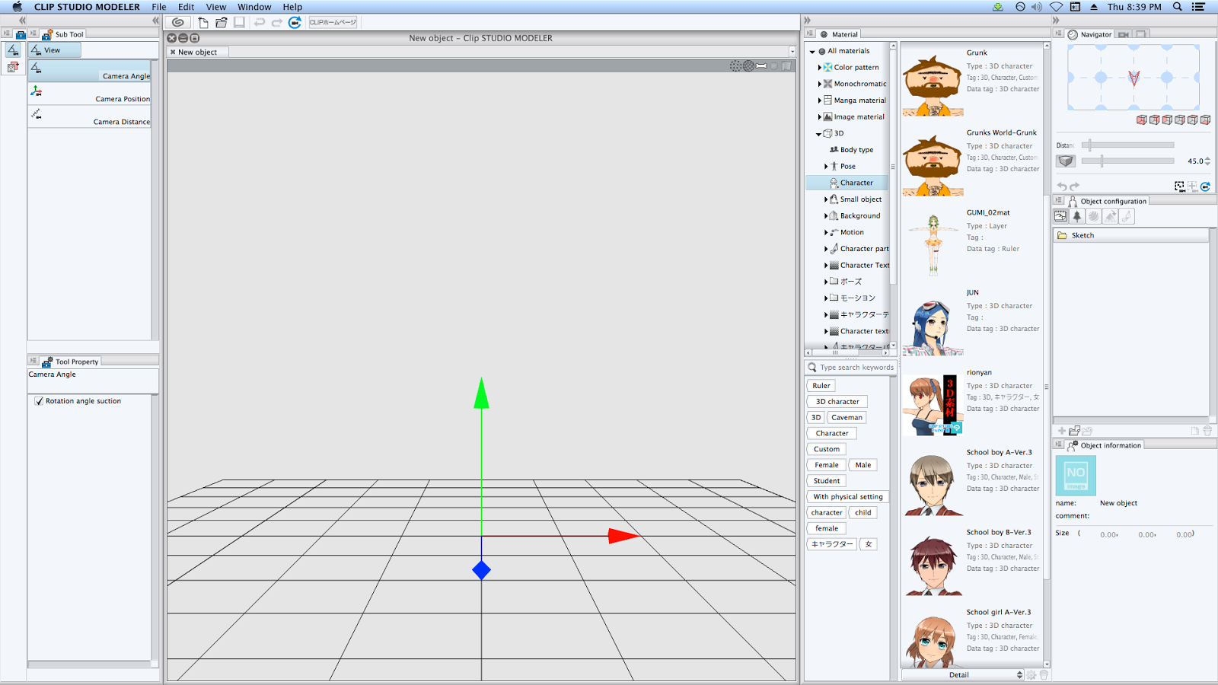The width and height of the screenshot is (1218, 685).
Task: Reset camera with blue toolbar icon
Action: click(x=295, y=22)
